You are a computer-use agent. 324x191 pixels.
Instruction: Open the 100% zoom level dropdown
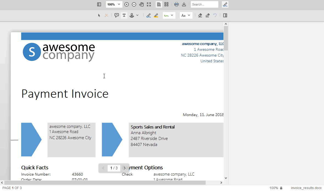tap(114, 4)
